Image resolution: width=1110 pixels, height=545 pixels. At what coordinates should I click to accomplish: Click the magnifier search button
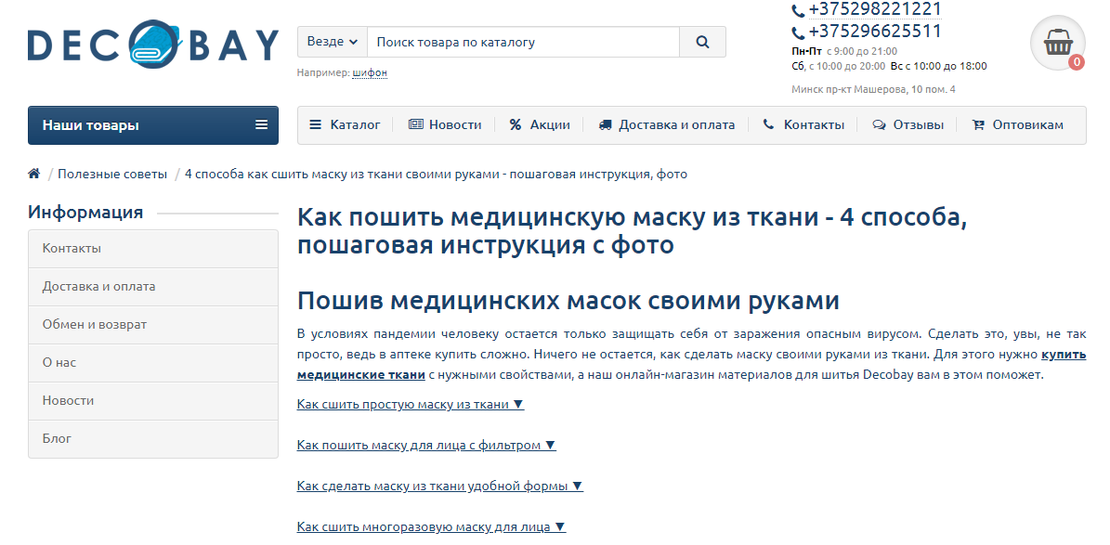tap(702, 42)
